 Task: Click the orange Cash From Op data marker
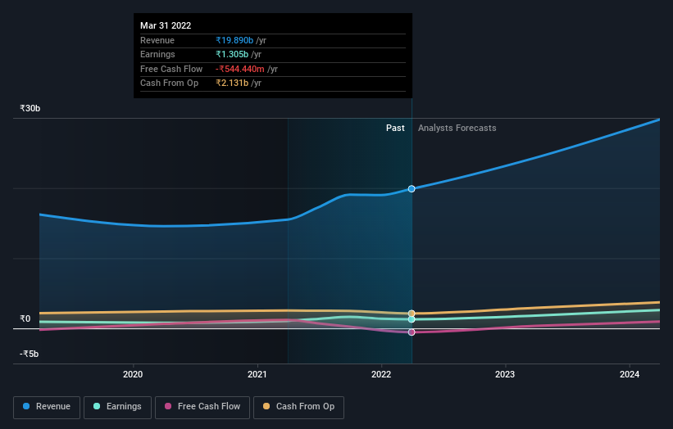pos(412,314)
